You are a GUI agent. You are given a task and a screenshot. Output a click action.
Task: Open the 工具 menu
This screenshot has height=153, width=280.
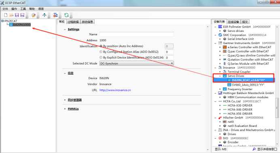(x=23, y=9)
